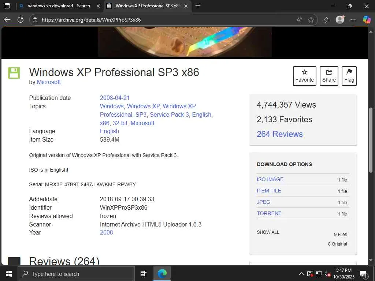Reload the archive.org page

click(21, 20)
